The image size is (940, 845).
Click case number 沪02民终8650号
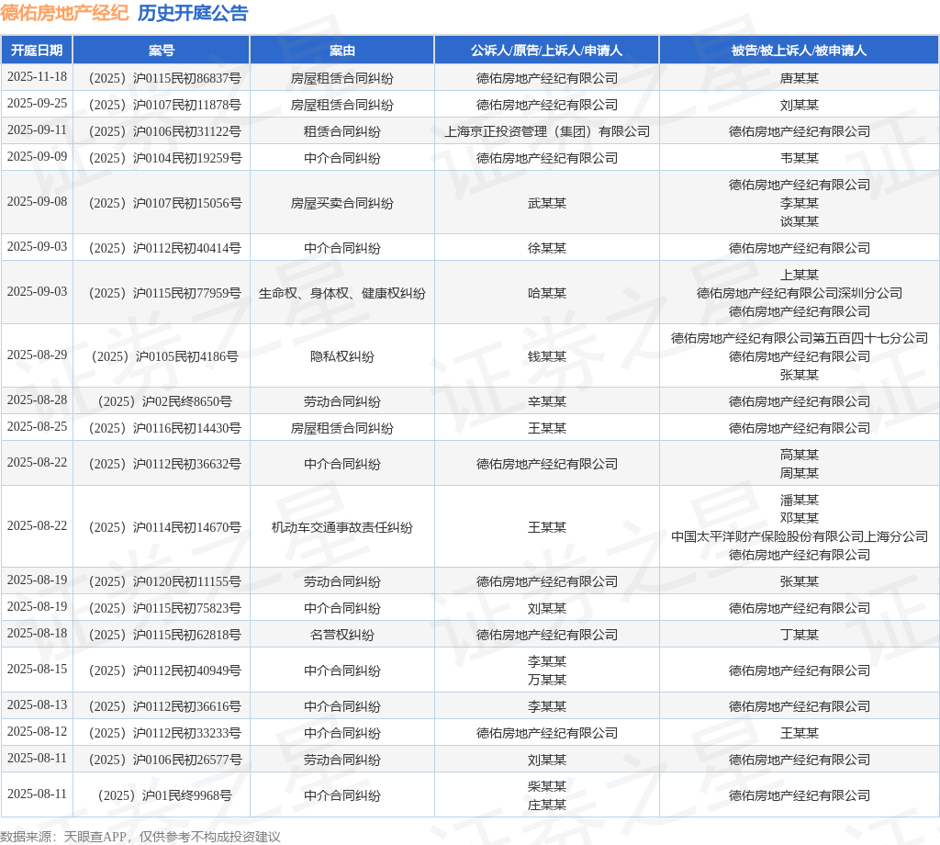[165, 401]
